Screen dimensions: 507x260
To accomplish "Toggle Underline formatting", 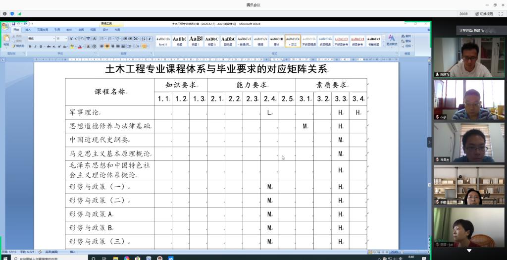I will 41,46.
